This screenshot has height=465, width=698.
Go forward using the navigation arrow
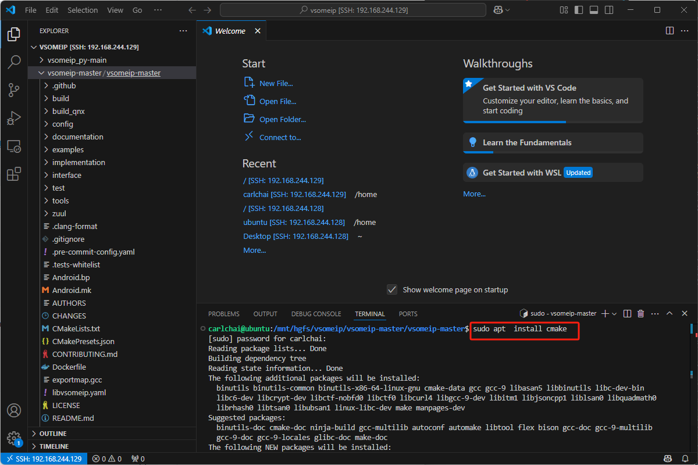click(208, 10)
